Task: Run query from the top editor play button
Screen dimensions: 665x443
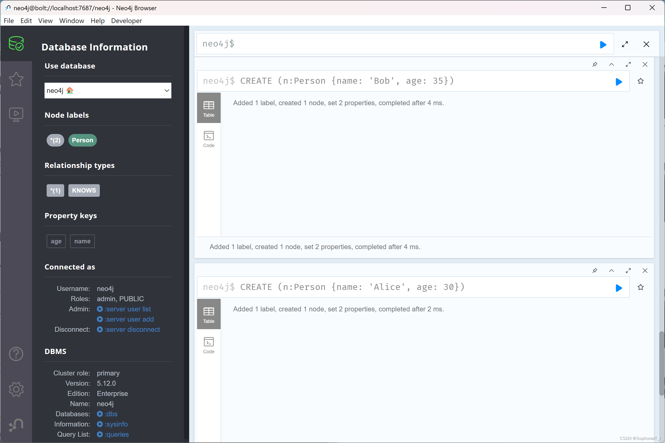Action: (x=603, y=44)
